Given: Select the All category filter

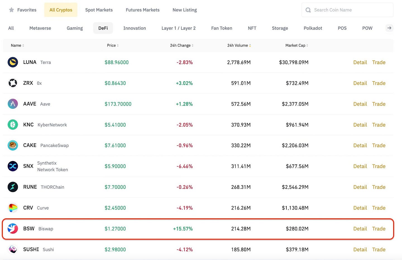Looking at the screenshot, I should pos(11,28).
